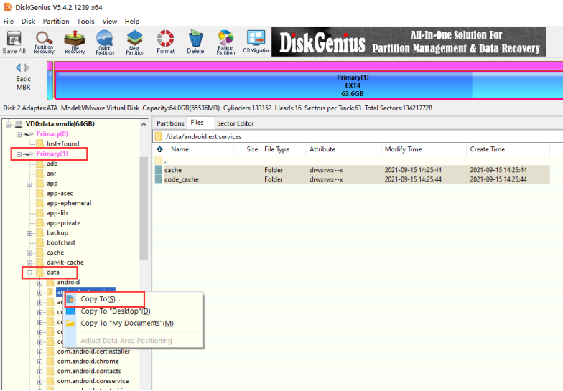The image size is (563, 391).
Task: Collapse the Primary(0) partition node
Action: [19, 134]
